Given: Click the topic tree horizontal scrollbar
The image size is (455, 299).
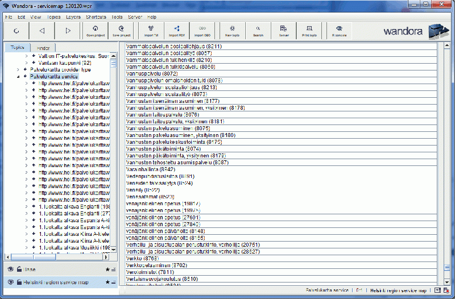Looking at the screenshot, I should coord(57,256).
